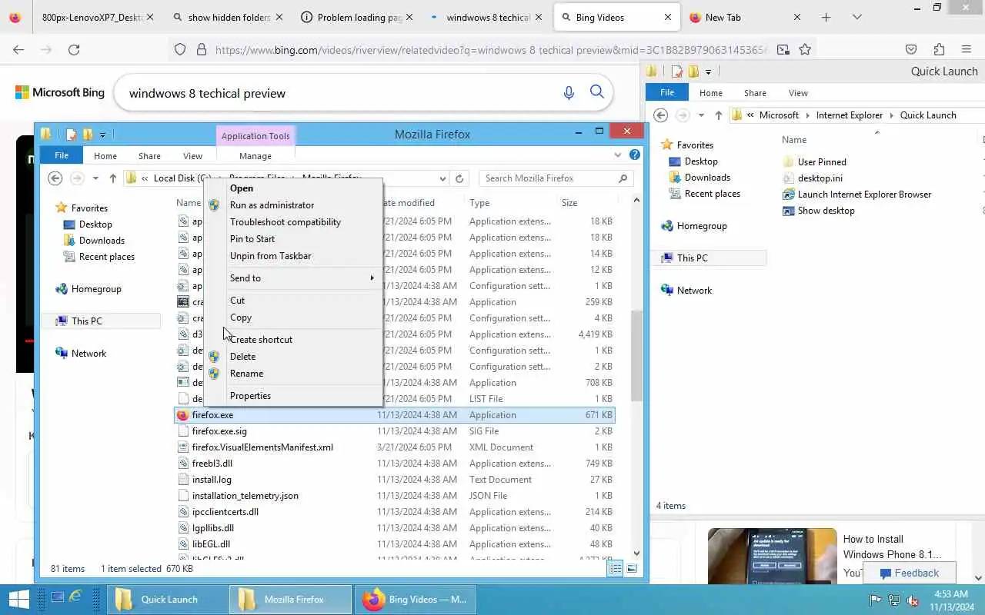Image resolution: width=985 pixels, height=615 pixels.
Task: Click the bookmark star in URL bar
Action: [805, 49]
